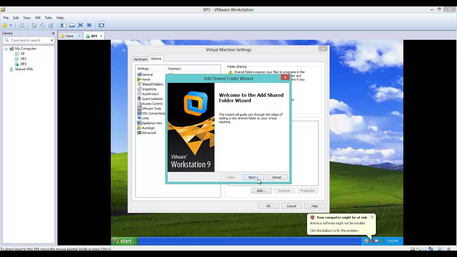457x257 pixels.
Task: Click OK in Virtual Machine Settings
Action: (268, 206)
